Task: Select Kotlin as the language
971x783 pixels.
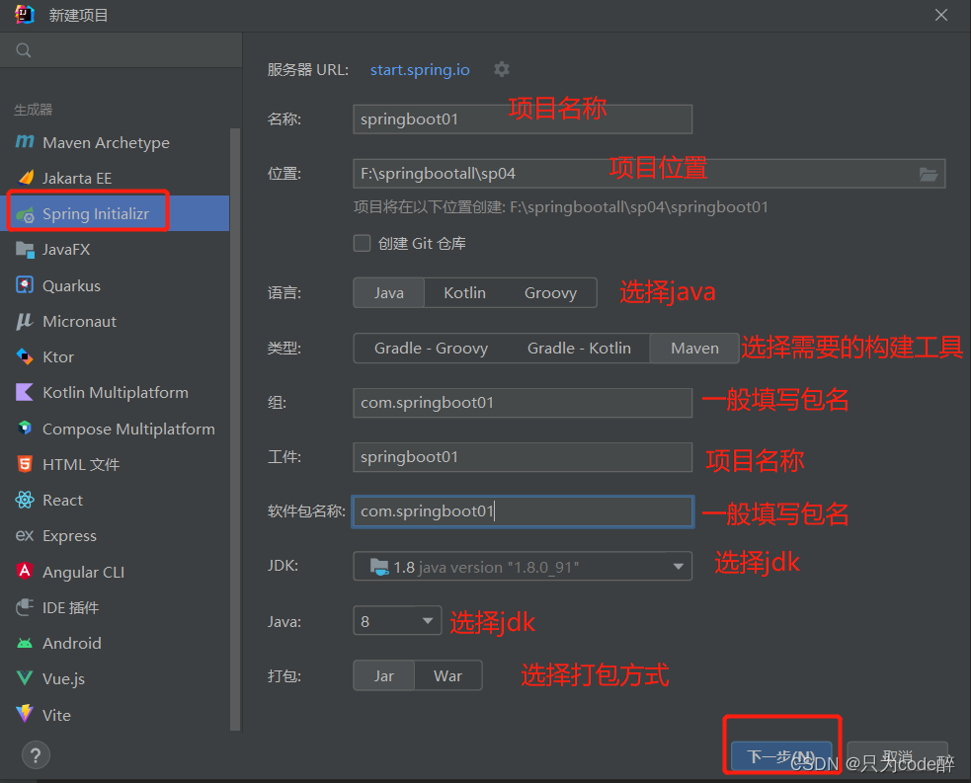Action: [x=464, y=293]
